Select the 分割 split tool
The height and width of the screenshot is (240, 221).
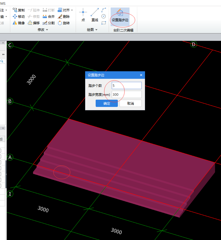pos(49,23)
